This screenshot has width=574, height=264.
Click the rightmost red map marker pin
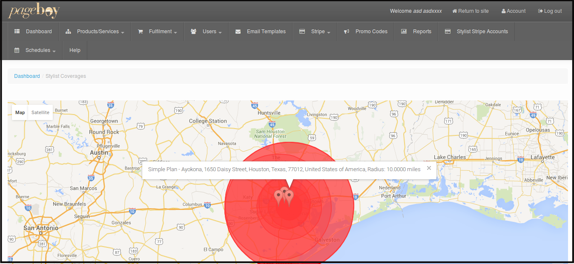point(290,197)
